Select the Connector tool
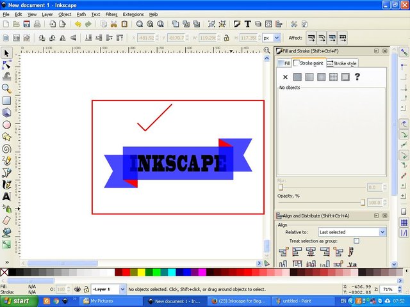Viewport: 410px width, 307px height. point(6,244)
